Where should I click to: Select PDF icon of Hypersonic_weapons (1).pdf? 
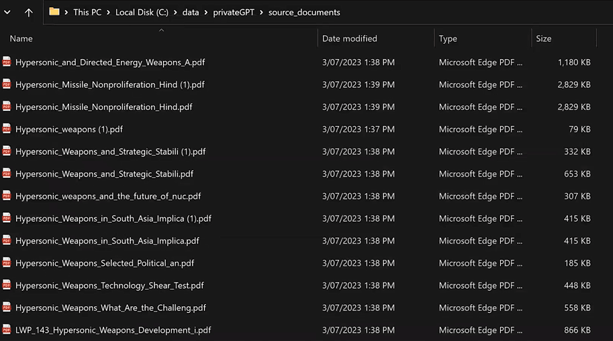tap(7, 129)
